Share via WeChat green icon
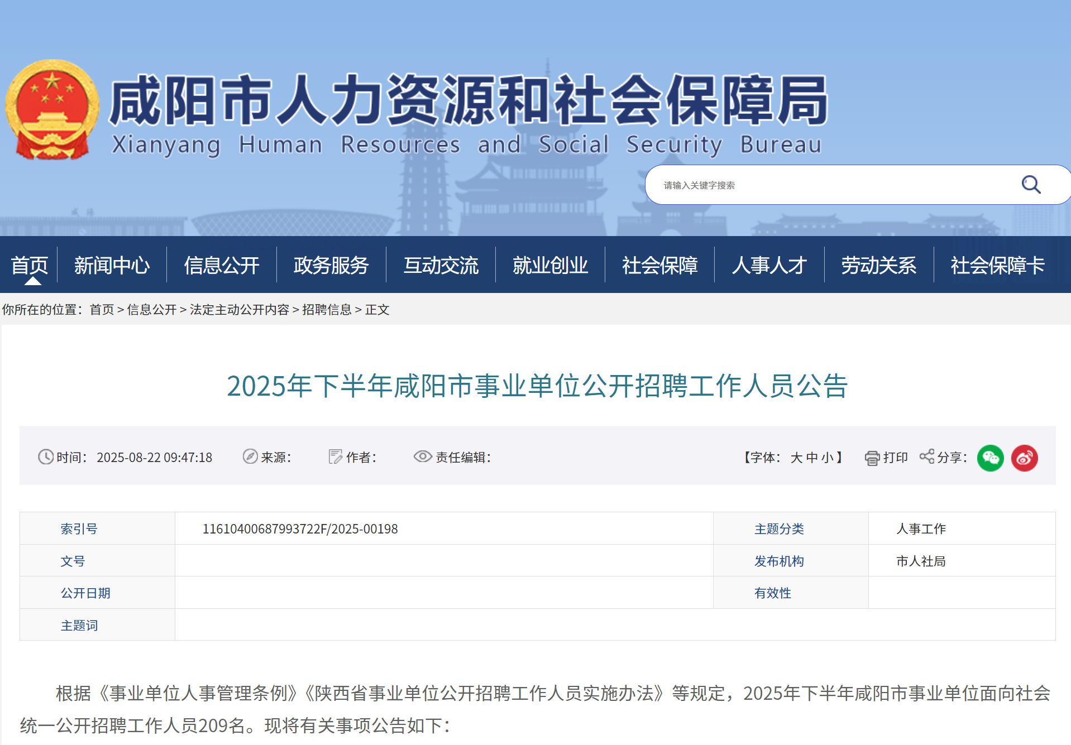This screenshot has height=745, width=1071. pyautogui.click(x=991, y=458)
